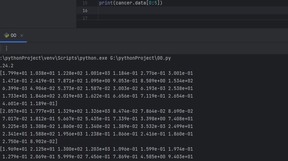Click the value 2.057e+01 in output
Image resolution: width=288 pixels, height=161 pixels.
15,111
